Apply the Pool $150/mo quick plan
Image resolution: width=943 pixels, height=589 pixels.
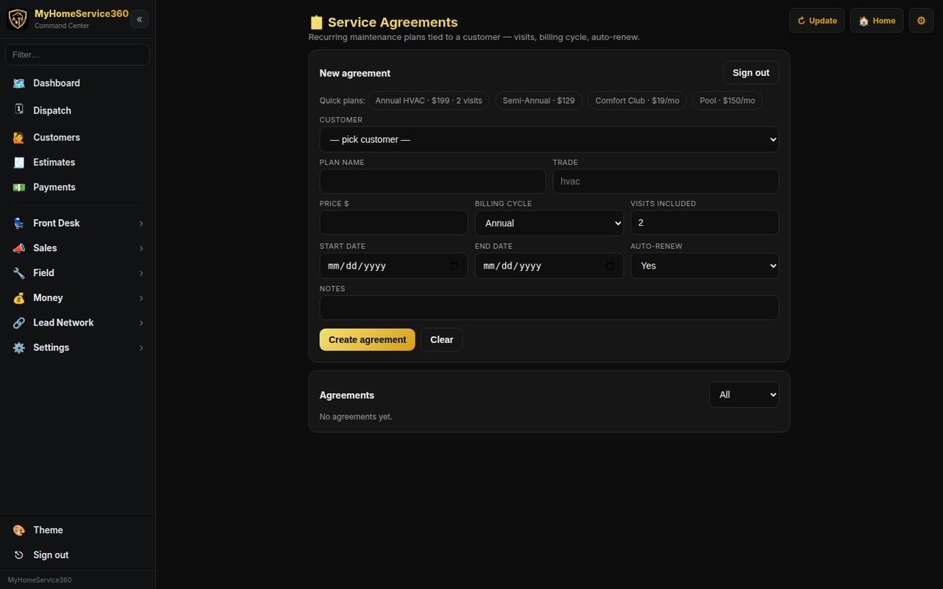[x=727, y=101]
